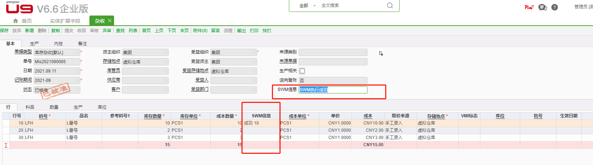Click the help question mark icon

tap(554, 7)
